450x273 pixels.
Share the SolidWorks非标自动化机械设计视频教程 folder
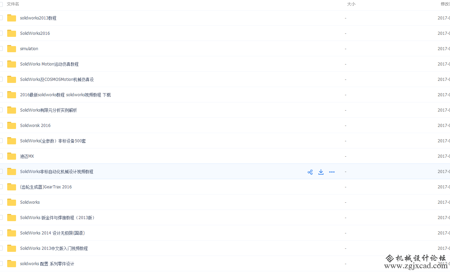pyautogui.click(x=310, y=172)
